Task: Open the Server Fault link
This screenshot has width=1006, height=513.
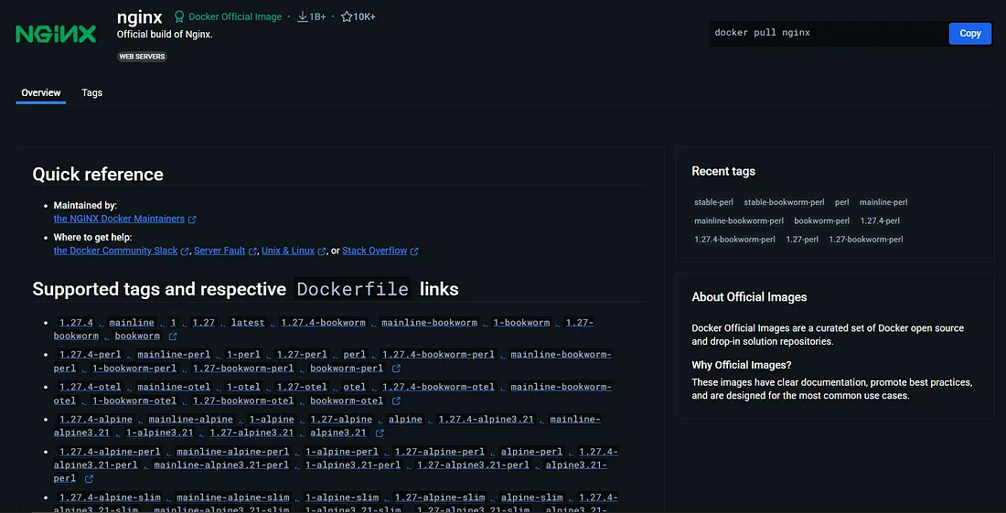Action: (219, 251)
